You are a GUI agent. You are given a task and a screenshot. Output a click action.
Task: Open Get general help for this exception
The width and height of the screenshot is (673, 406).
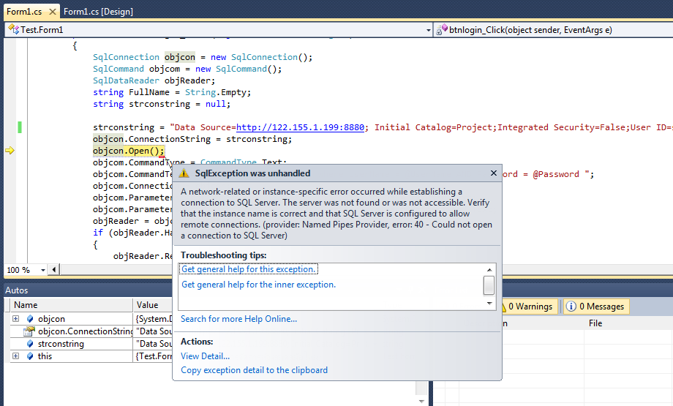[x=249, y=269]
